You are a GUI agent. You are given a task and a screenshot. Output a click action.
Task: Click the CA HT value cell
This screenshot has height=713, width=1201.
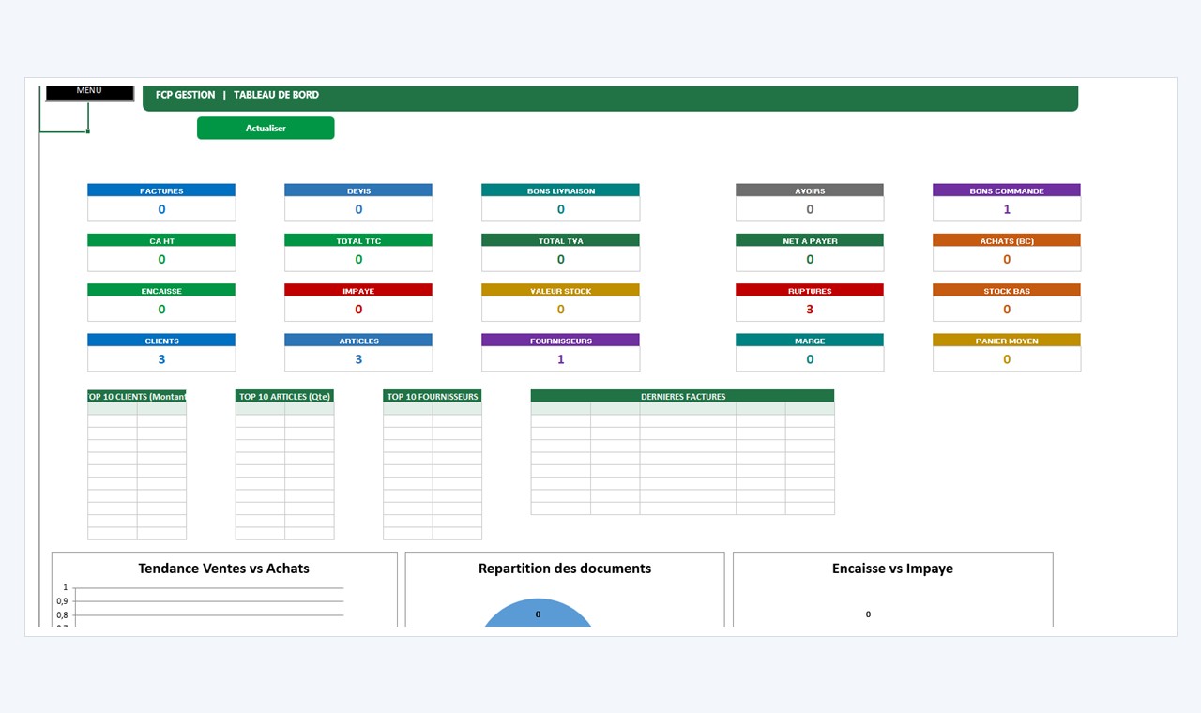click(x=161, y=259)
